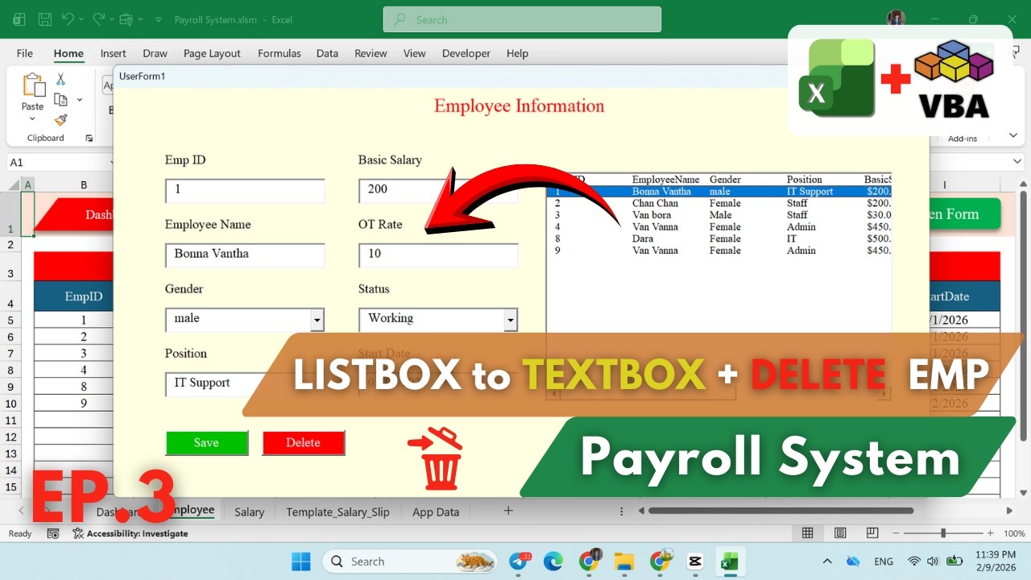1031x580 pixels.
Task: Click the Undo arrow icon
Action: click(68, 19)
